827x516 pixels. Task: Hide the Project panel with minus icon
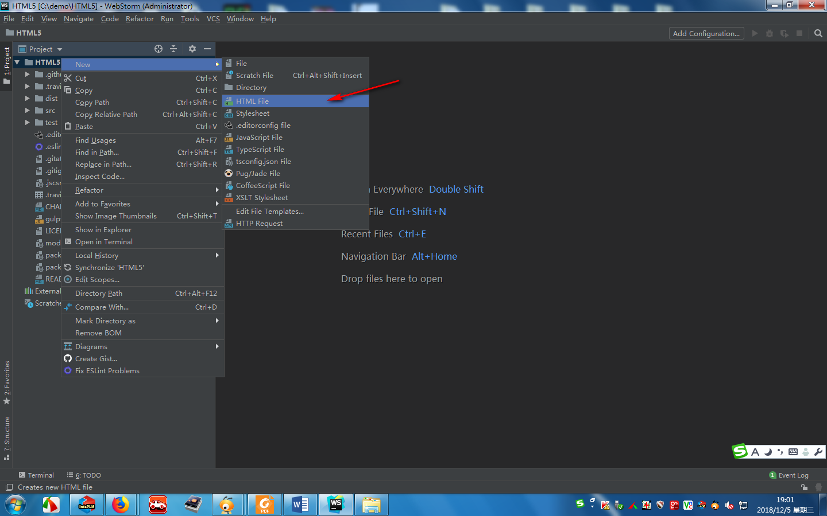(207, 49)
